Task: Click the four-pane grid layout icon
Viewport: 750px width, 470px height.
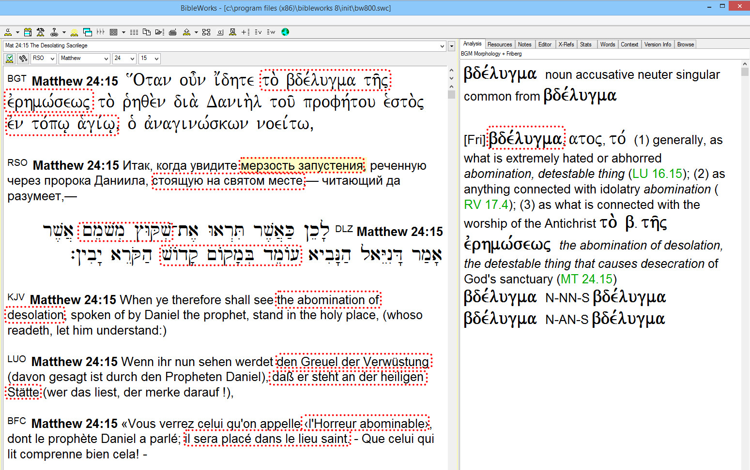Action: 114,32
